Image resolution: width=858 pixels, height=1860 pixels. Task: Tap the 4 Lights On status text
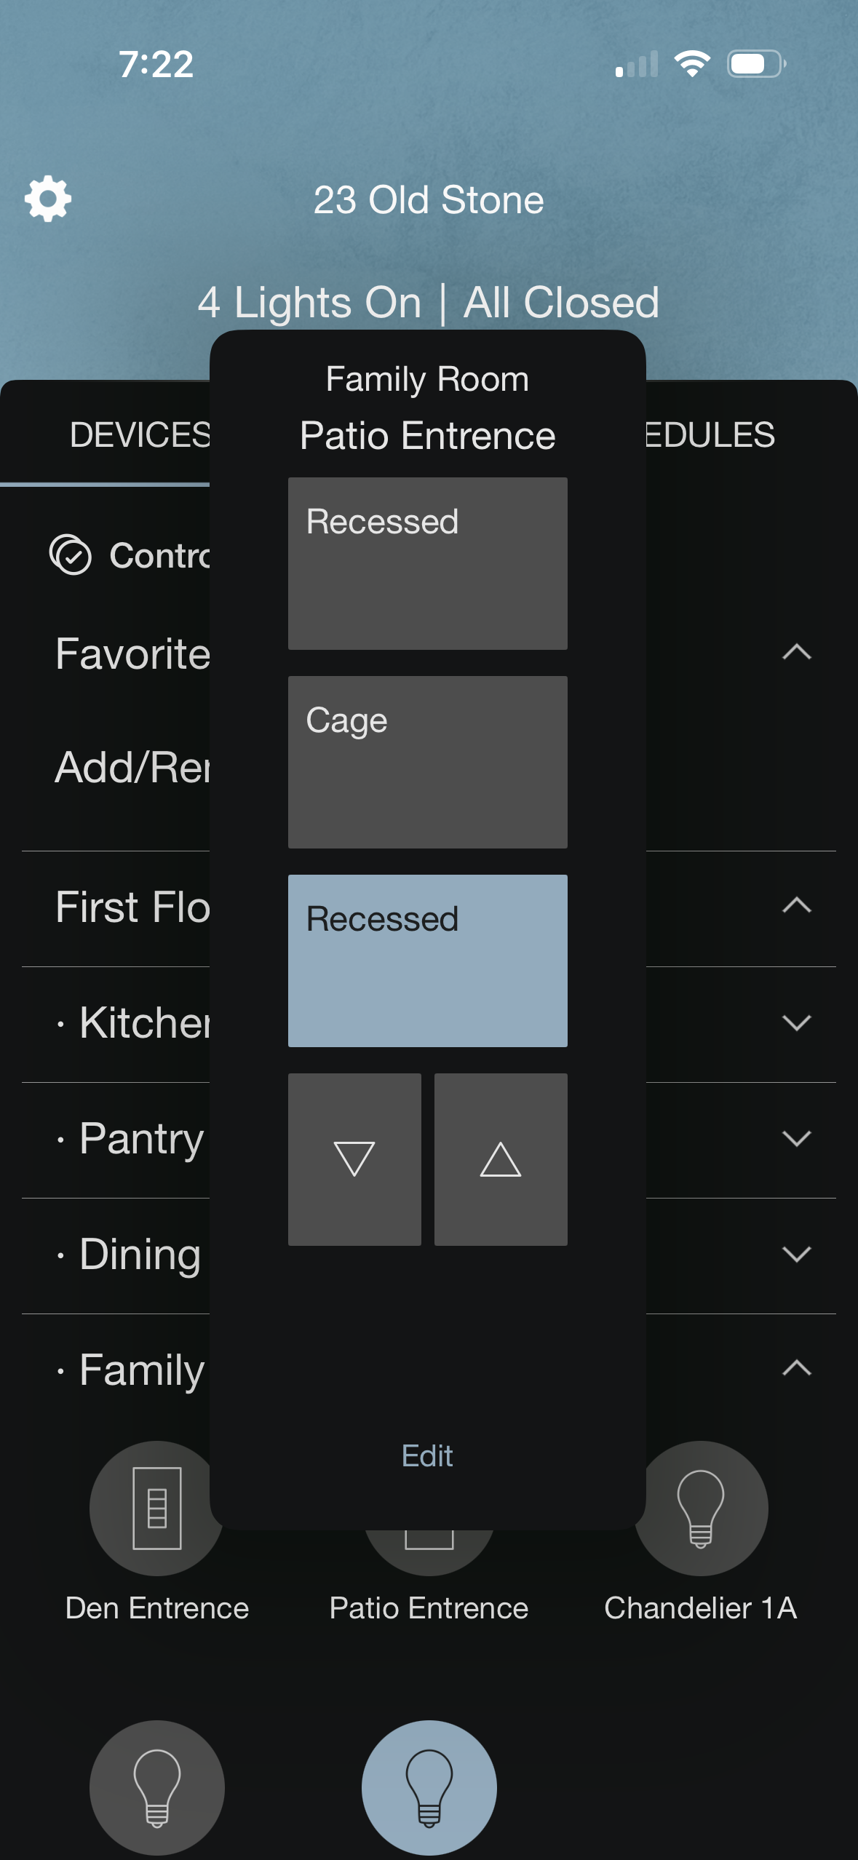pyautogui.click(x=309, y=303)
